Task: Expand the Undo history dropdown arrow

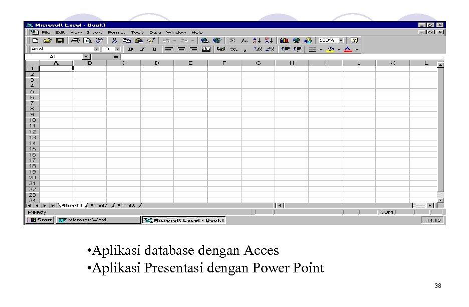Action: click(175, 41)
